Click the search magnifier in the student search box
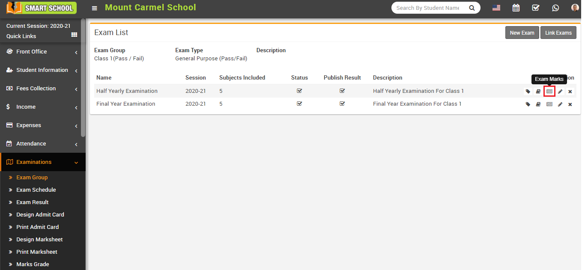This screenshot has width=585, height=270. 472,8
